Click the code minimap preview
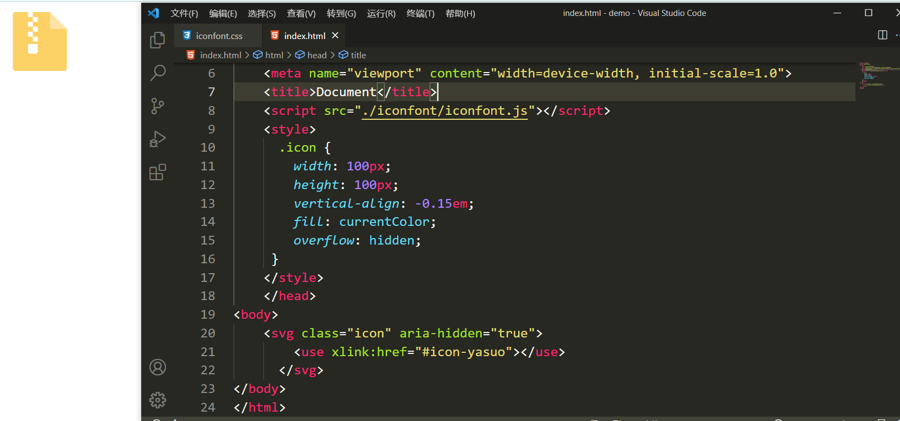The image size is (900, 421). (877, 75)
